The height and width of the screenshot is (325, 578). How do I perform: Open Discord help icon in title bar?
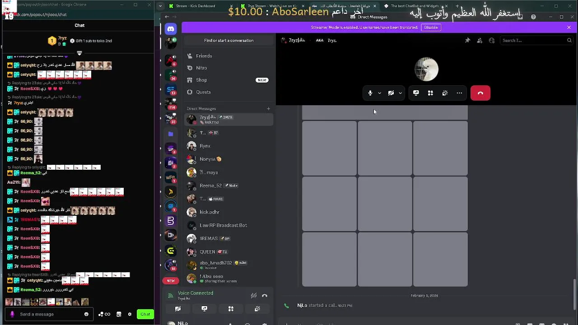[533, 17]
